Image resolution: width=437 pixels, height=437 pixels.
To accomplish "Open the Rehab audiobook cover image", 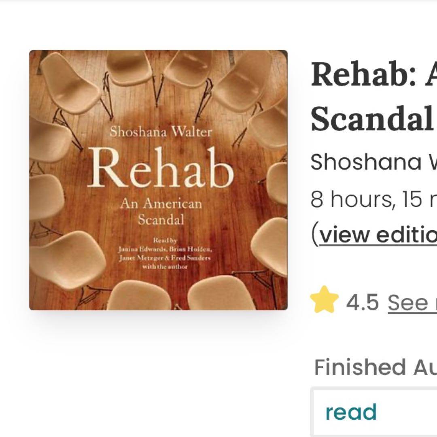I will click(158, 180).
